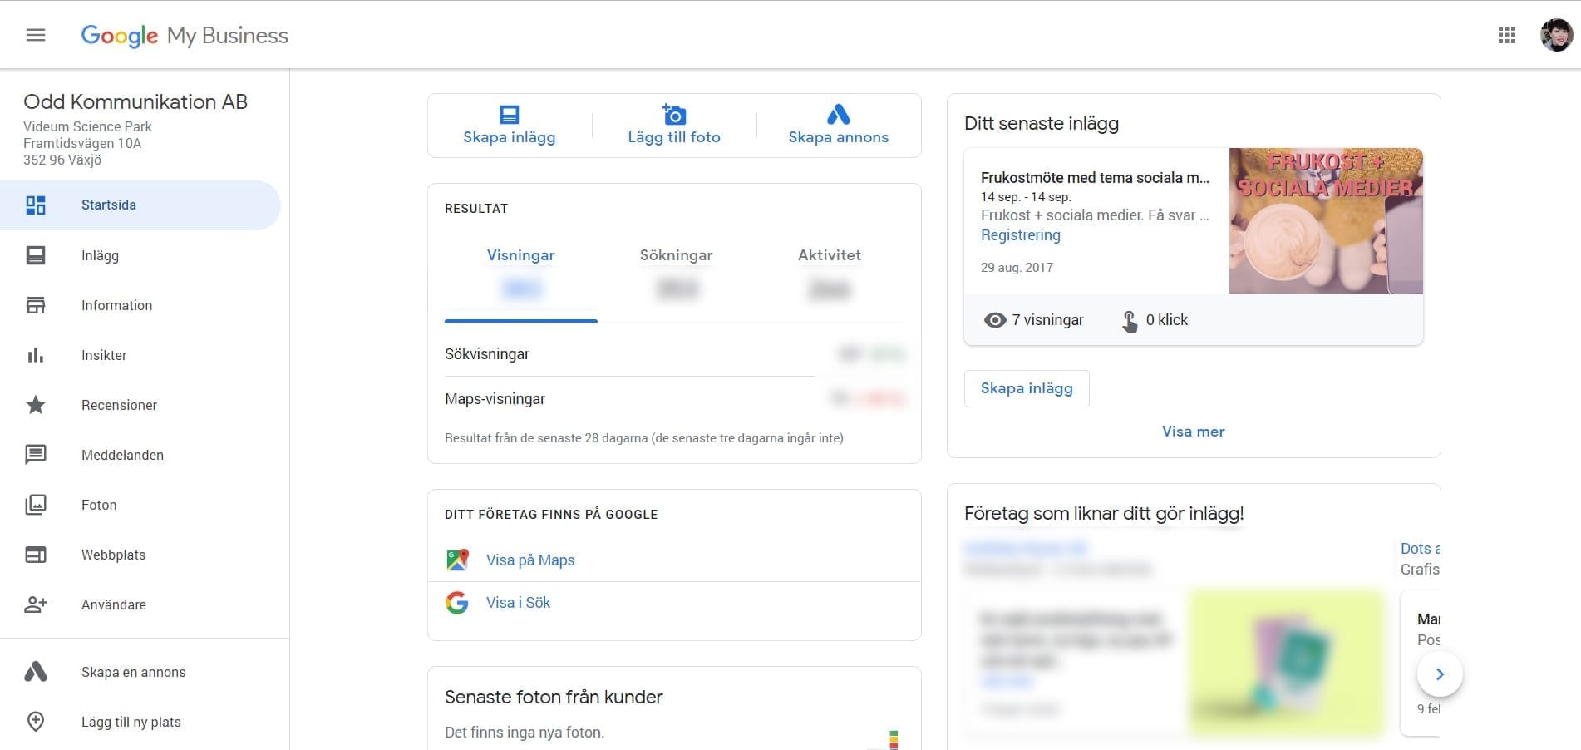The width and height of the screenshot is (1581, 750).
Task: Click the tap icon next to 0 klick
Action: (x=1130, y=321)
